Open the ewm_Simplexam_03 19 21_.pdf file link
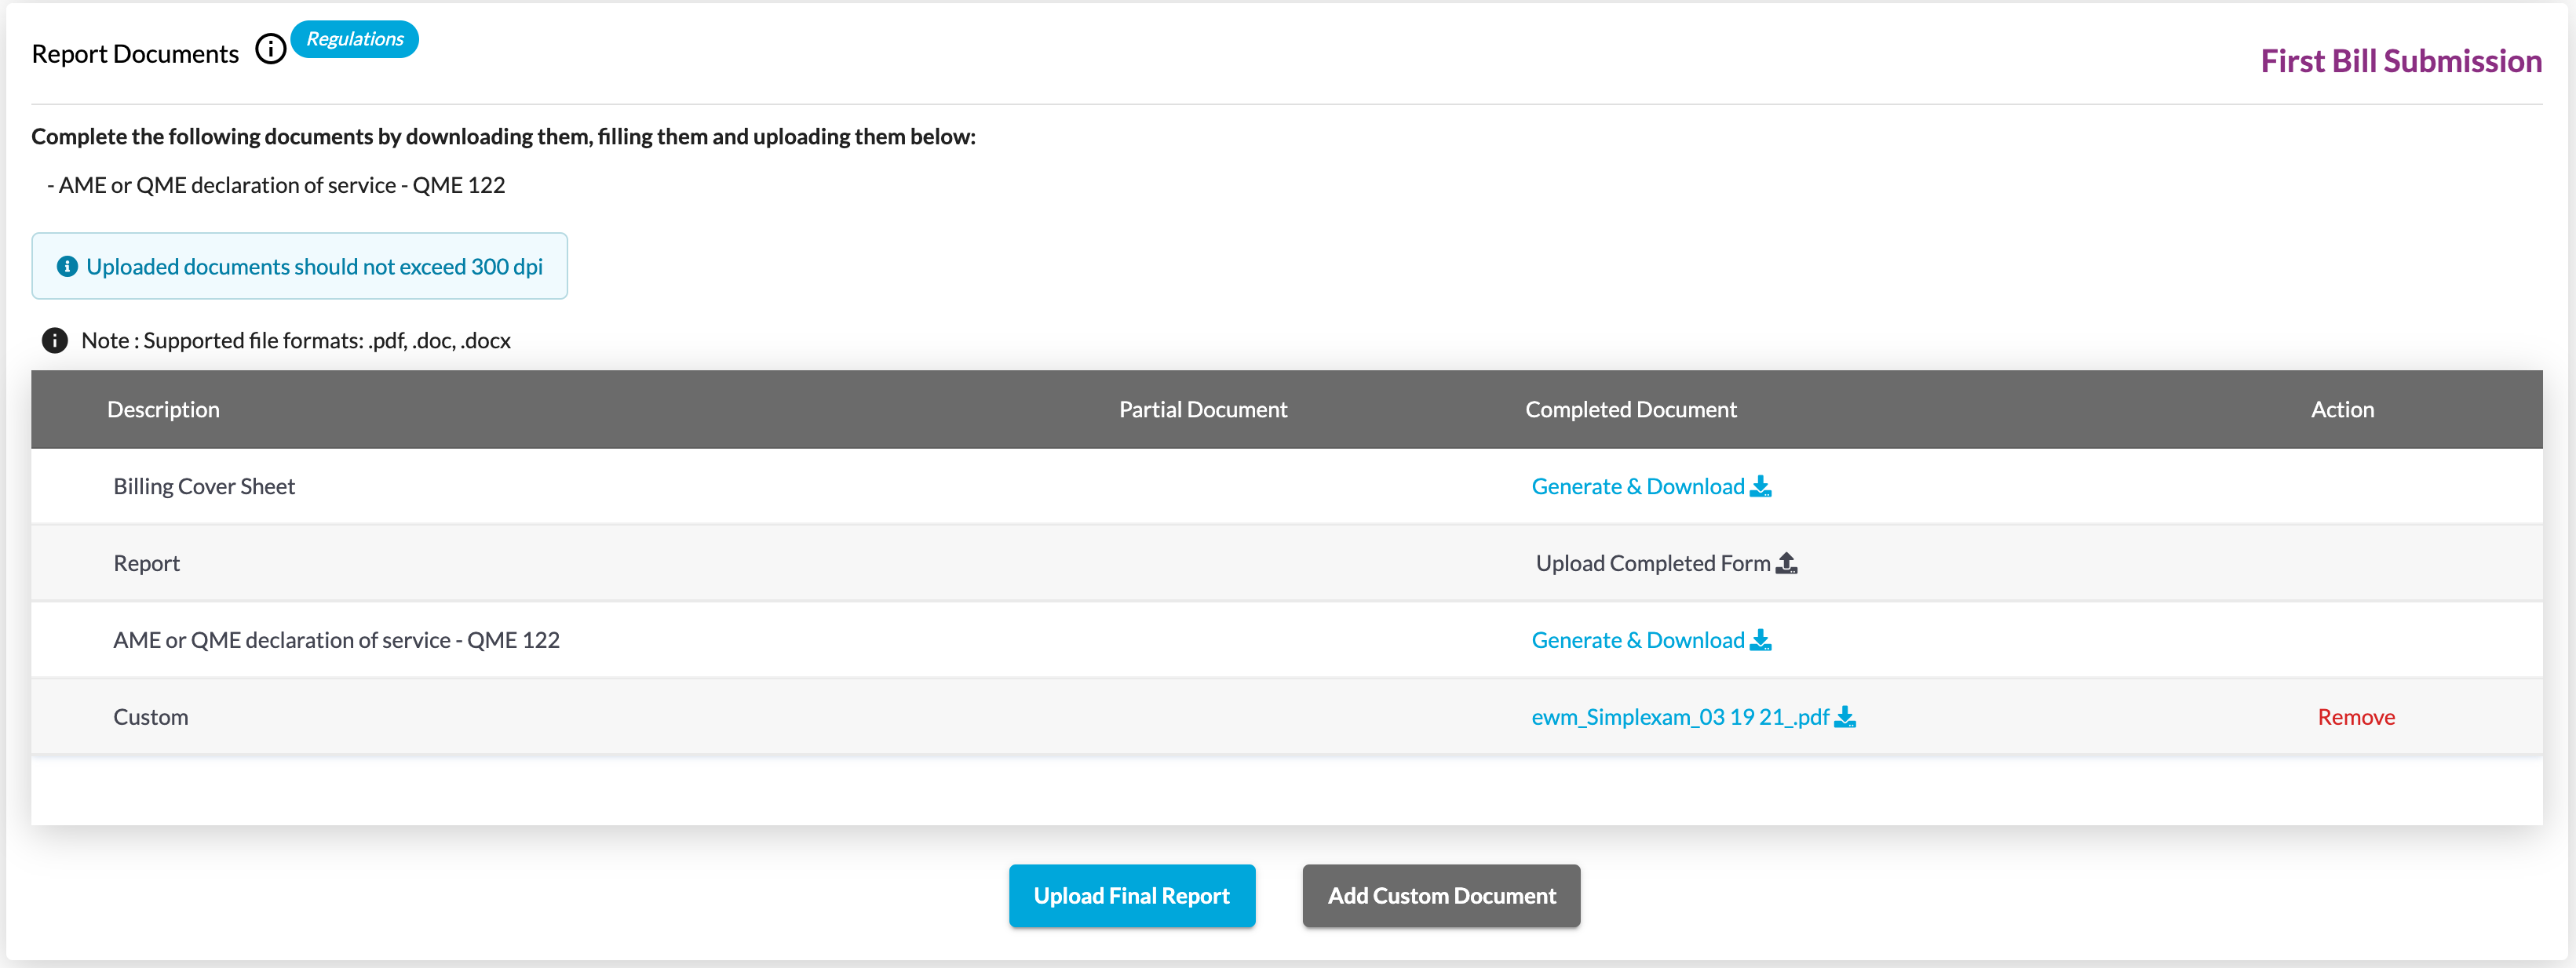Image resolution: width=2576 pixels, height=968 pixels. click(1679, 717)
